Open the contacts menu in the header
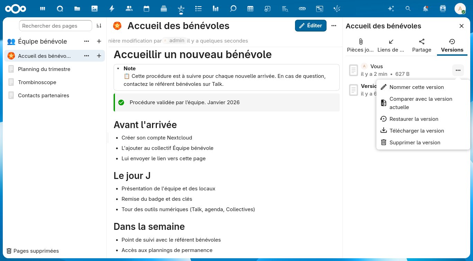 [x=443, y=9]
